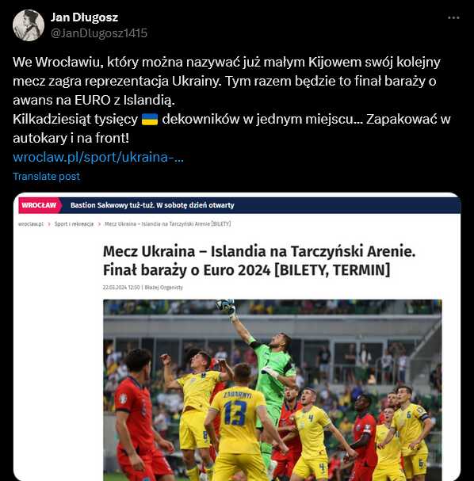Click the Ukrainian flag emoji in post
This screenshot has width=474, height=481.
pos(150,119)
